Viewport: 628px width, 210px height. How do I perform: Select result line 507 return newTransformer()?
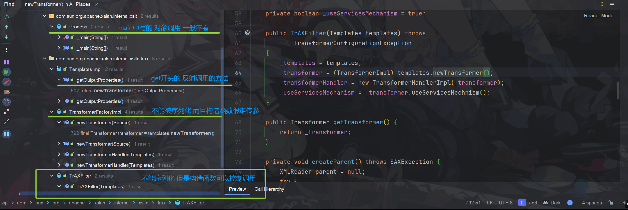click(x=128, y=91)
